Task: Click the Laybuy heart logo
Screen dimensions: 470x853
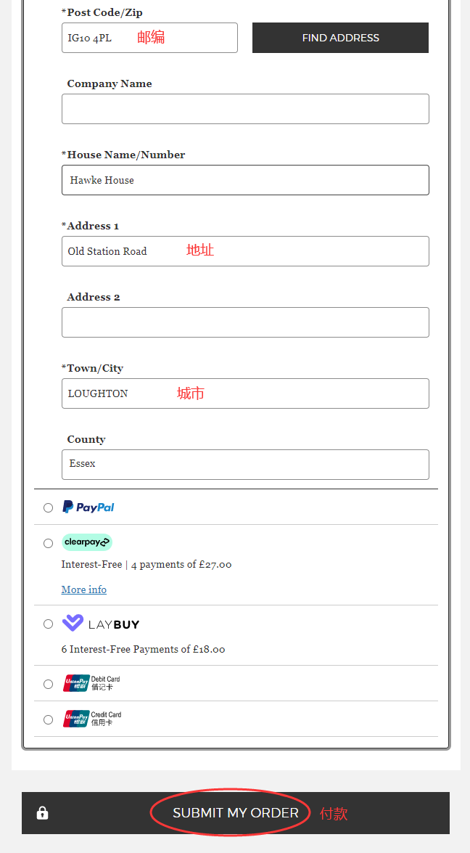Action: point(73,623)
